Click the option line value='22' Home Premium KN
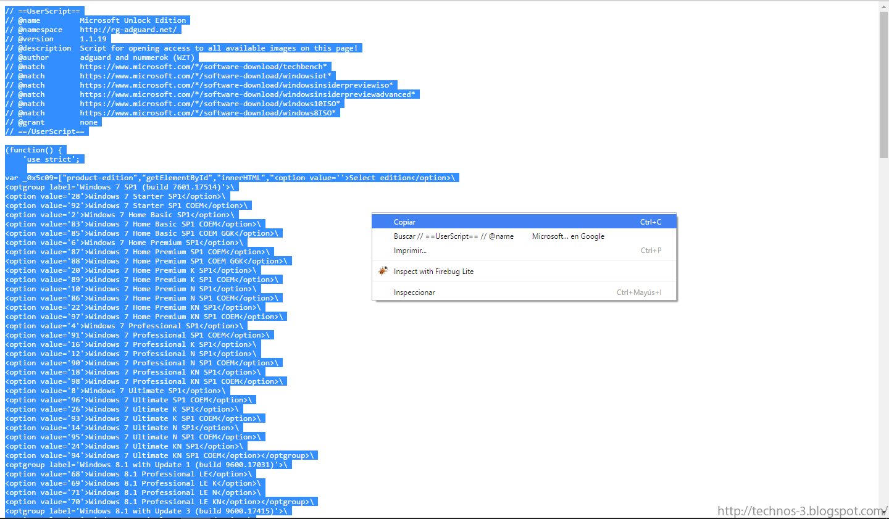This screenshot has height=519, width=889. pos(133,307)
